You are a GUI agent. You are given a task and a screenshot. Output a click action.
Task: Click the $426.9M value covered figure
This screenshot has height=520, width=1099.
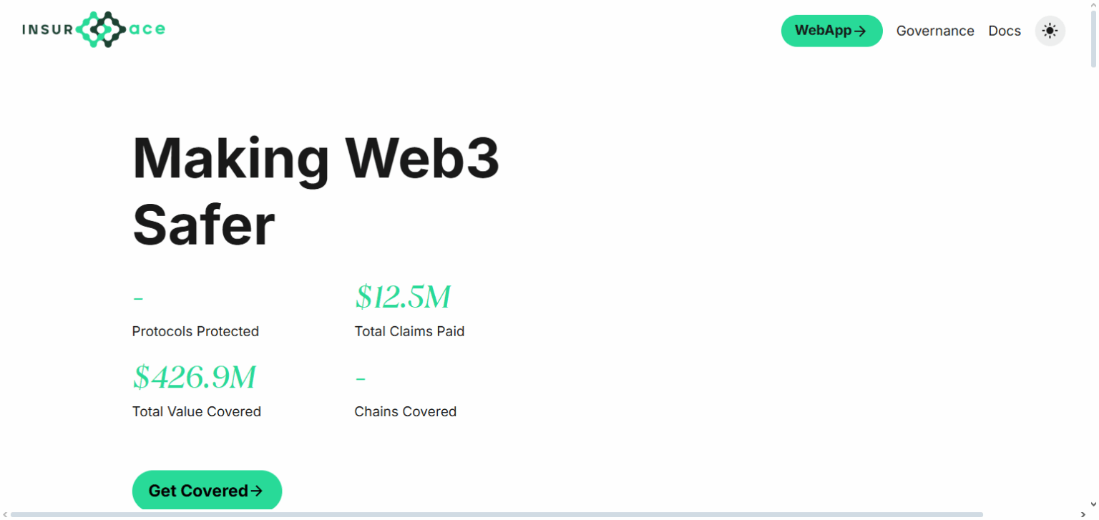coord(194,378)
